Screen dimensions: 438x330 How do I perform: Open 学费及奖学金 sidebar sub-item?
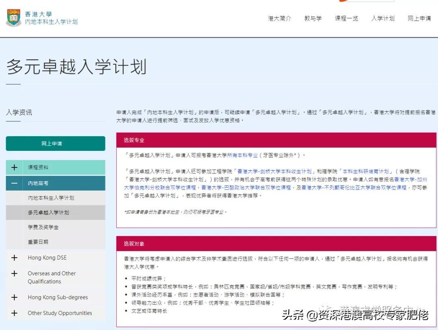43,227
